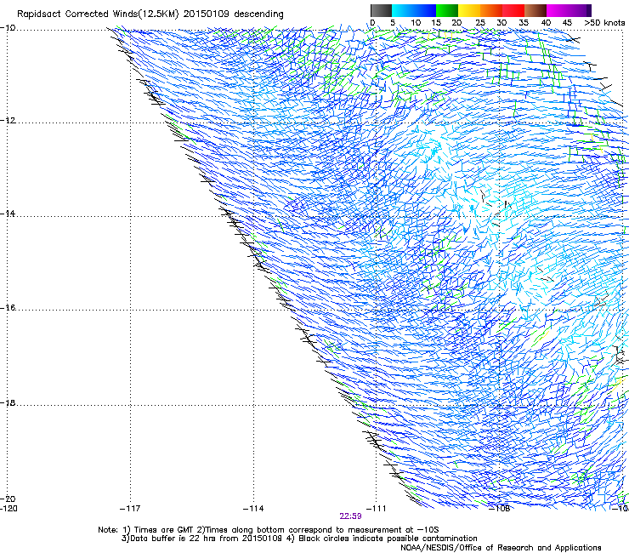This screenshot has height=553, width=629.
Task: Click the note line starting 'Note: 1) Times are GMT'
Action: pos(269,530)
